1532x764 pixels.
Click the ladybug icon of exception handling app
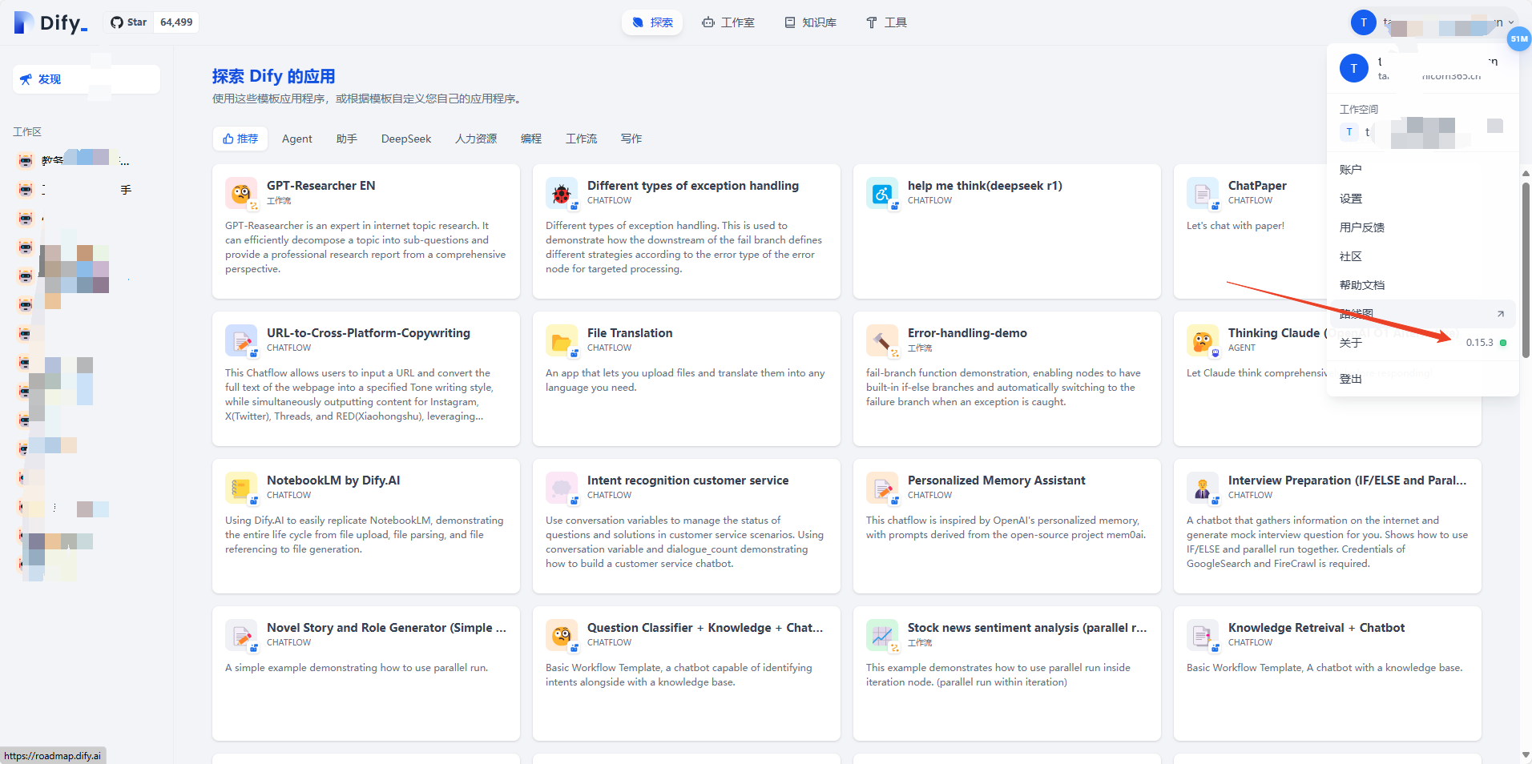[562, 193]
